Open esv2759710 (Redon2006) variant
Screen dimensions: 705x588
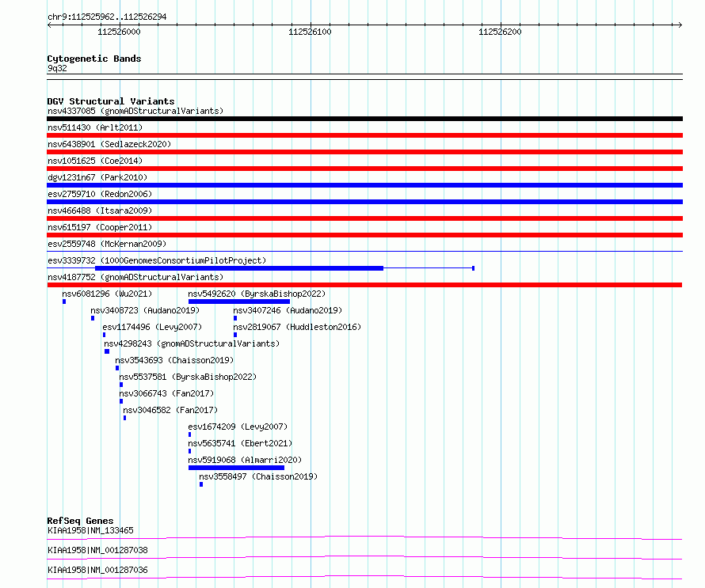click(100, 194)
